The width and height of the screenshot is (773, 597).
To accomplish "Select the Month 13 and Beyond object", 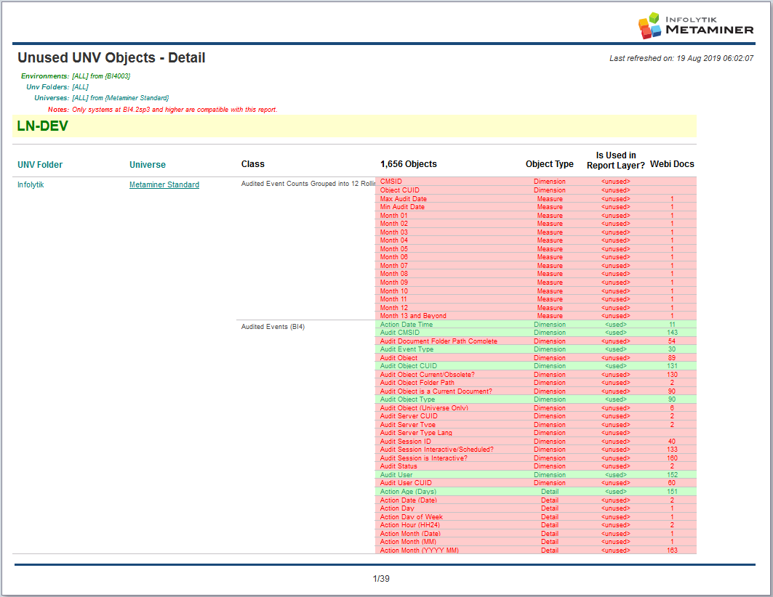I will coord(413,316).
